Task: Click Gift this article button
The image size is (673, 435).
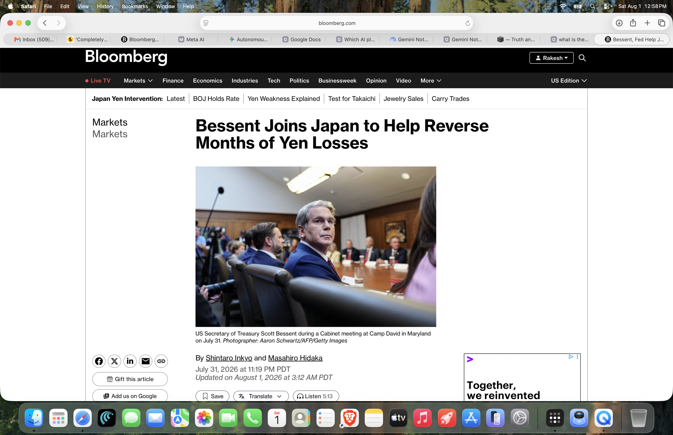Action: [130, 379]
